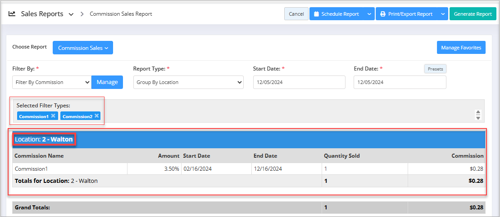Expand the Sales Reports dropdown chevron

pos(71,14)
